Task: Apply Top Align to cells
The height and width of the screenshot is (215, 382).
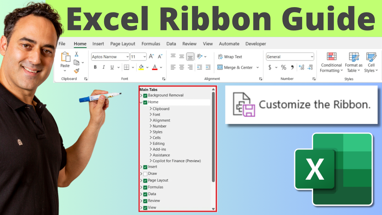Action: (173, 56)
